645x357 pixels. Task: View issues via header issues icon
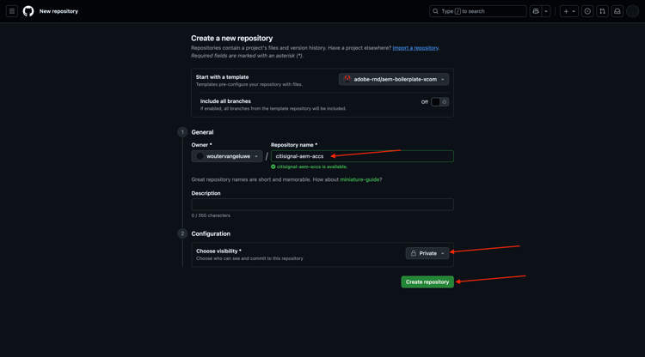(x=587, y=11)
